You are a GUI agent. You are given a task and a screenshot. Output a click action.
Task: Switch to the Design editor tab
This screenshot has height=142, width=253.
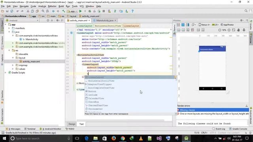[72, 124]
